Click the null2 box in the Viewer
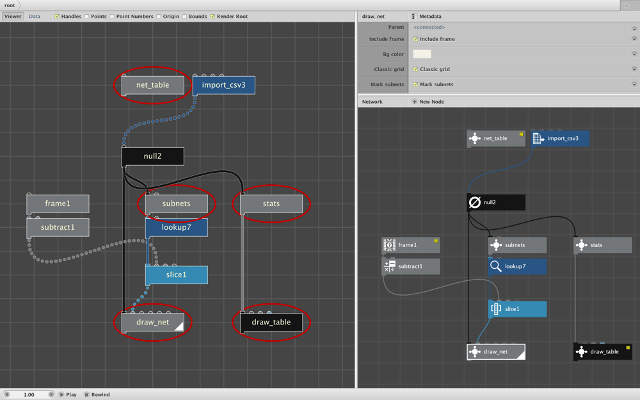640x400 pixels. click(x=153, y=156)
